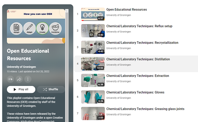Click the index number 1 of first row
The image size is (198, 122).
[x=78, y=14]
